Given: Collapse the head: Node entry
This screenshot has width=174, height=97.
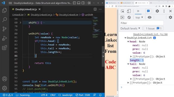Looking at the screenshot, I should 128,41.
